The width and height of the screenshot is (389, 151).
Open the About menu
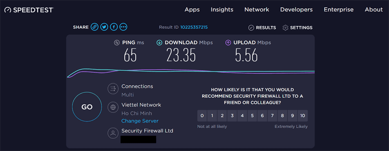click(x=374, y=10)
